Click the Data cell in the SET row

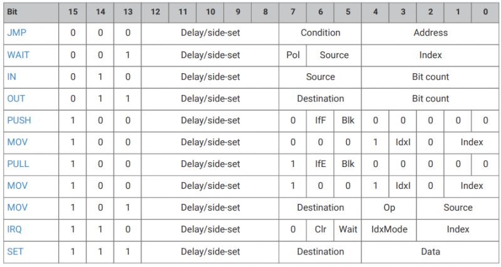point(430,251)
